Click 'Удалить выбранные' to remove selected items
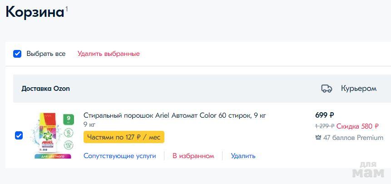Viewport: 391px width, 184px height. tap(109, 54)
